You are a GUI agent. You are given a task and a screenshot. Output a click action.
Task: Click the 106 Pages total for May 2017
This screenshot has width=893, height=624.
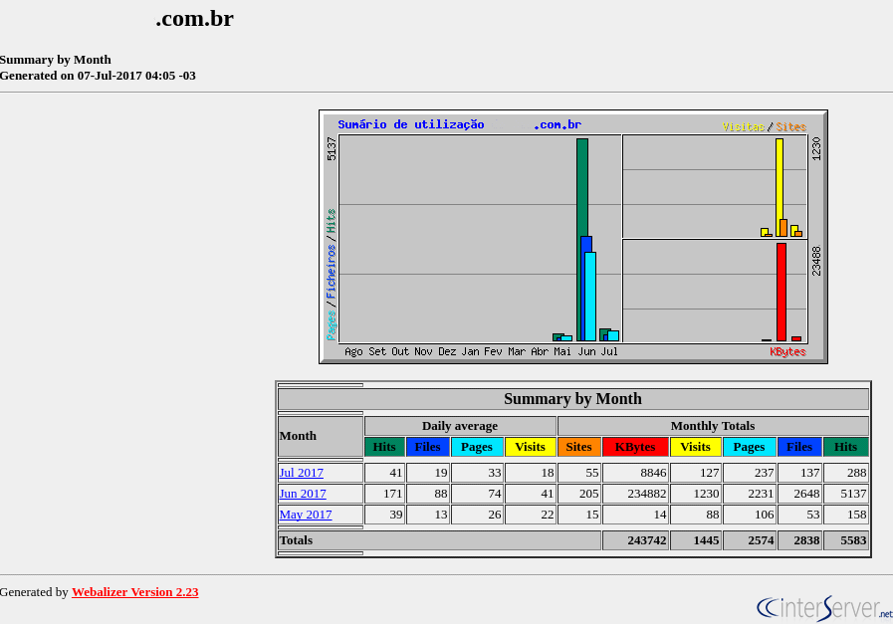[x=749, y=515]
